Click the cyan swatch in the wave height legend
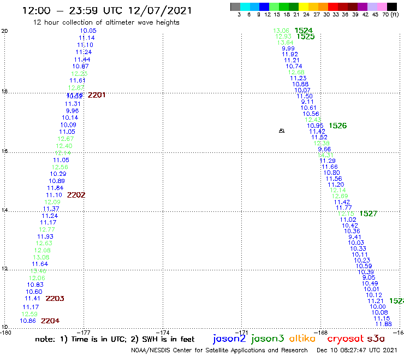Image resolution: width=404 pixels, height=355 pixels. (x=245, y=7)
